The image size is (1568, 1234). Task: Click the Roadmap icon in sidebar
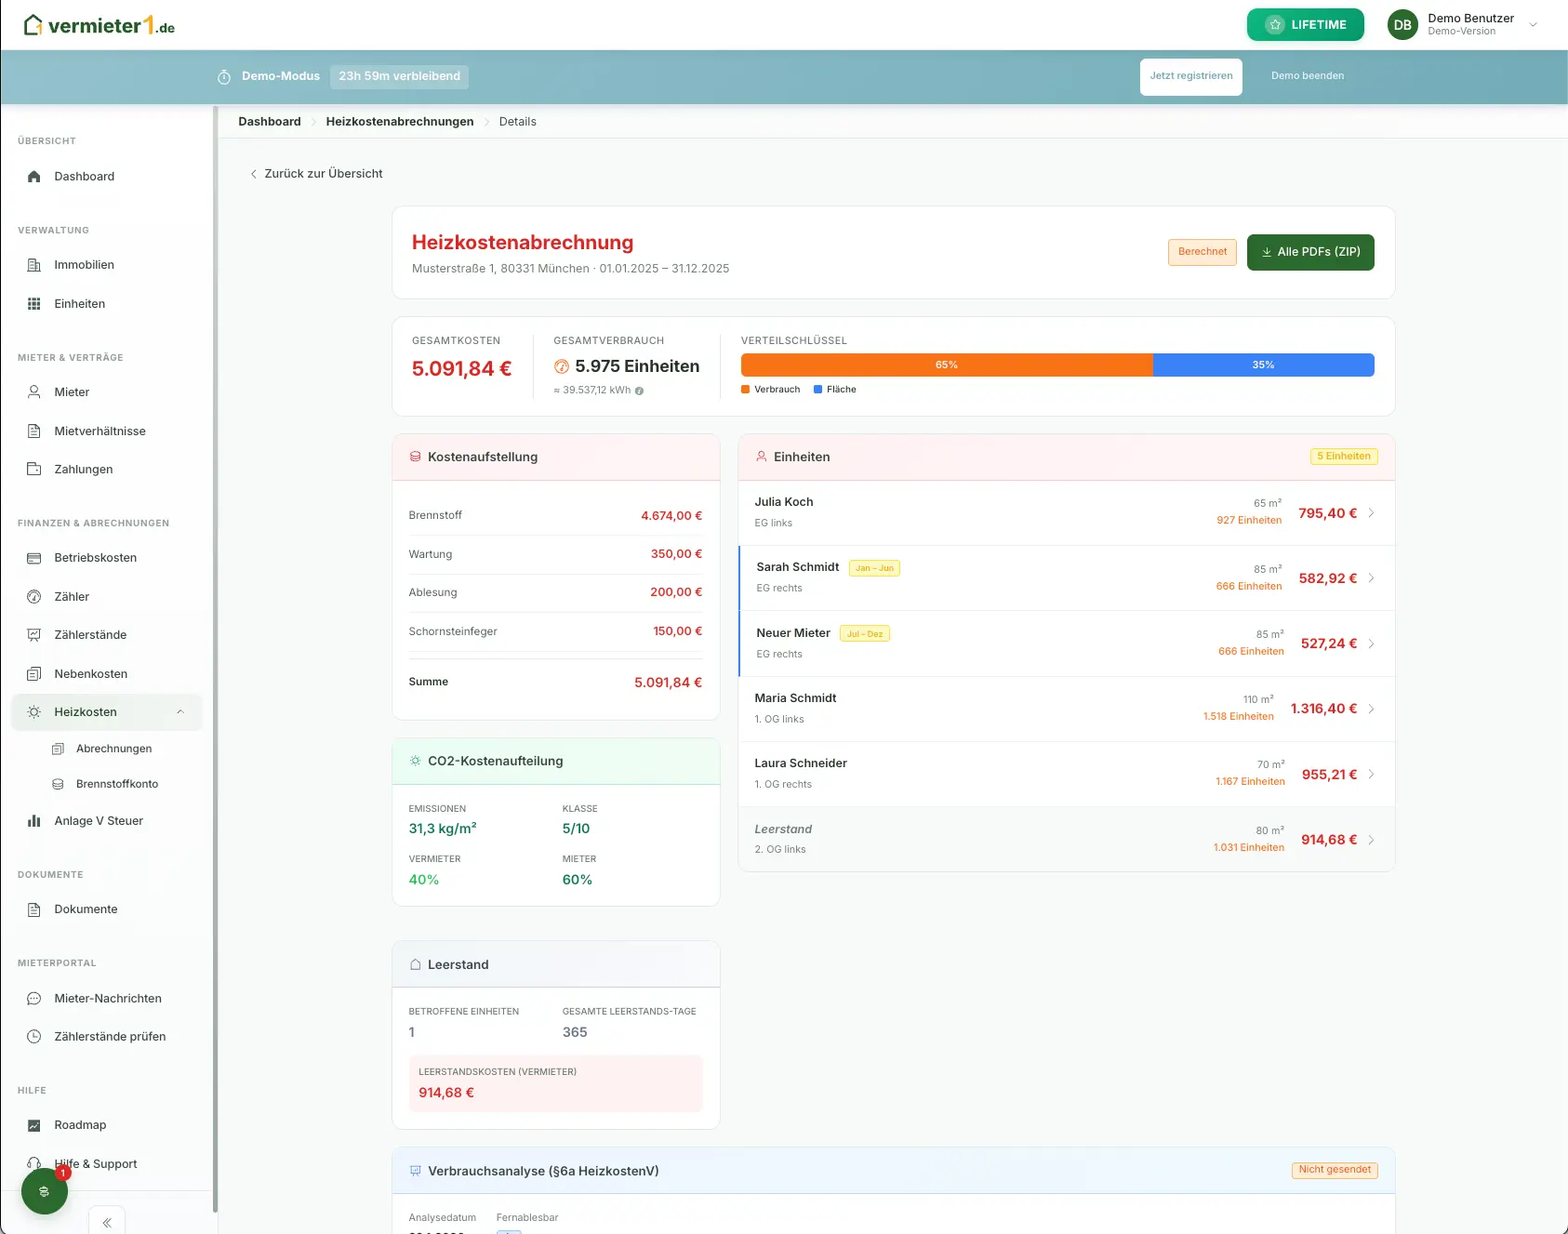tap(34, 1125)
